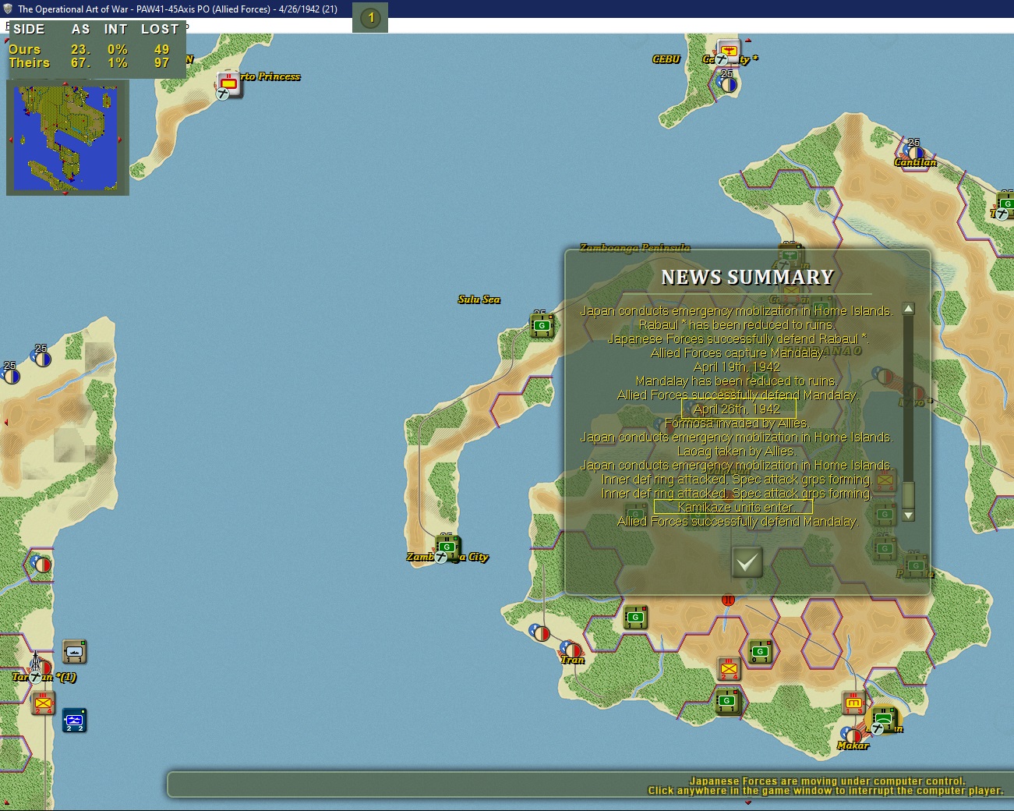Click the application icon in the title bar
1014x811 pixels.
tap(8, 9)
